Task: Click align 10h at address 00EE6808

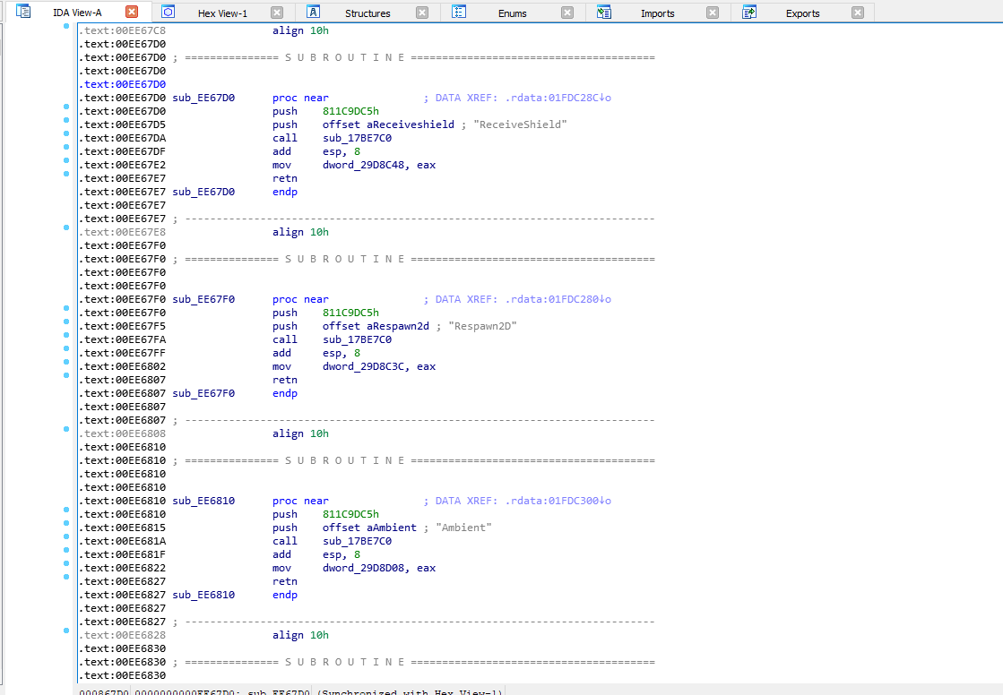Action: tap(300, 433)
